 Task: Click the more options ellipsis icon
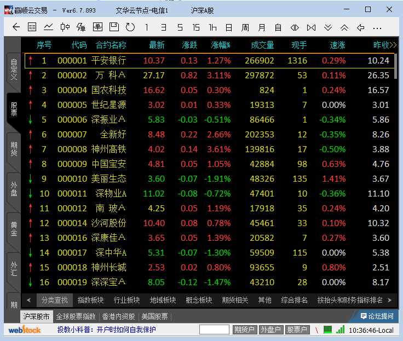coord(377,27)
